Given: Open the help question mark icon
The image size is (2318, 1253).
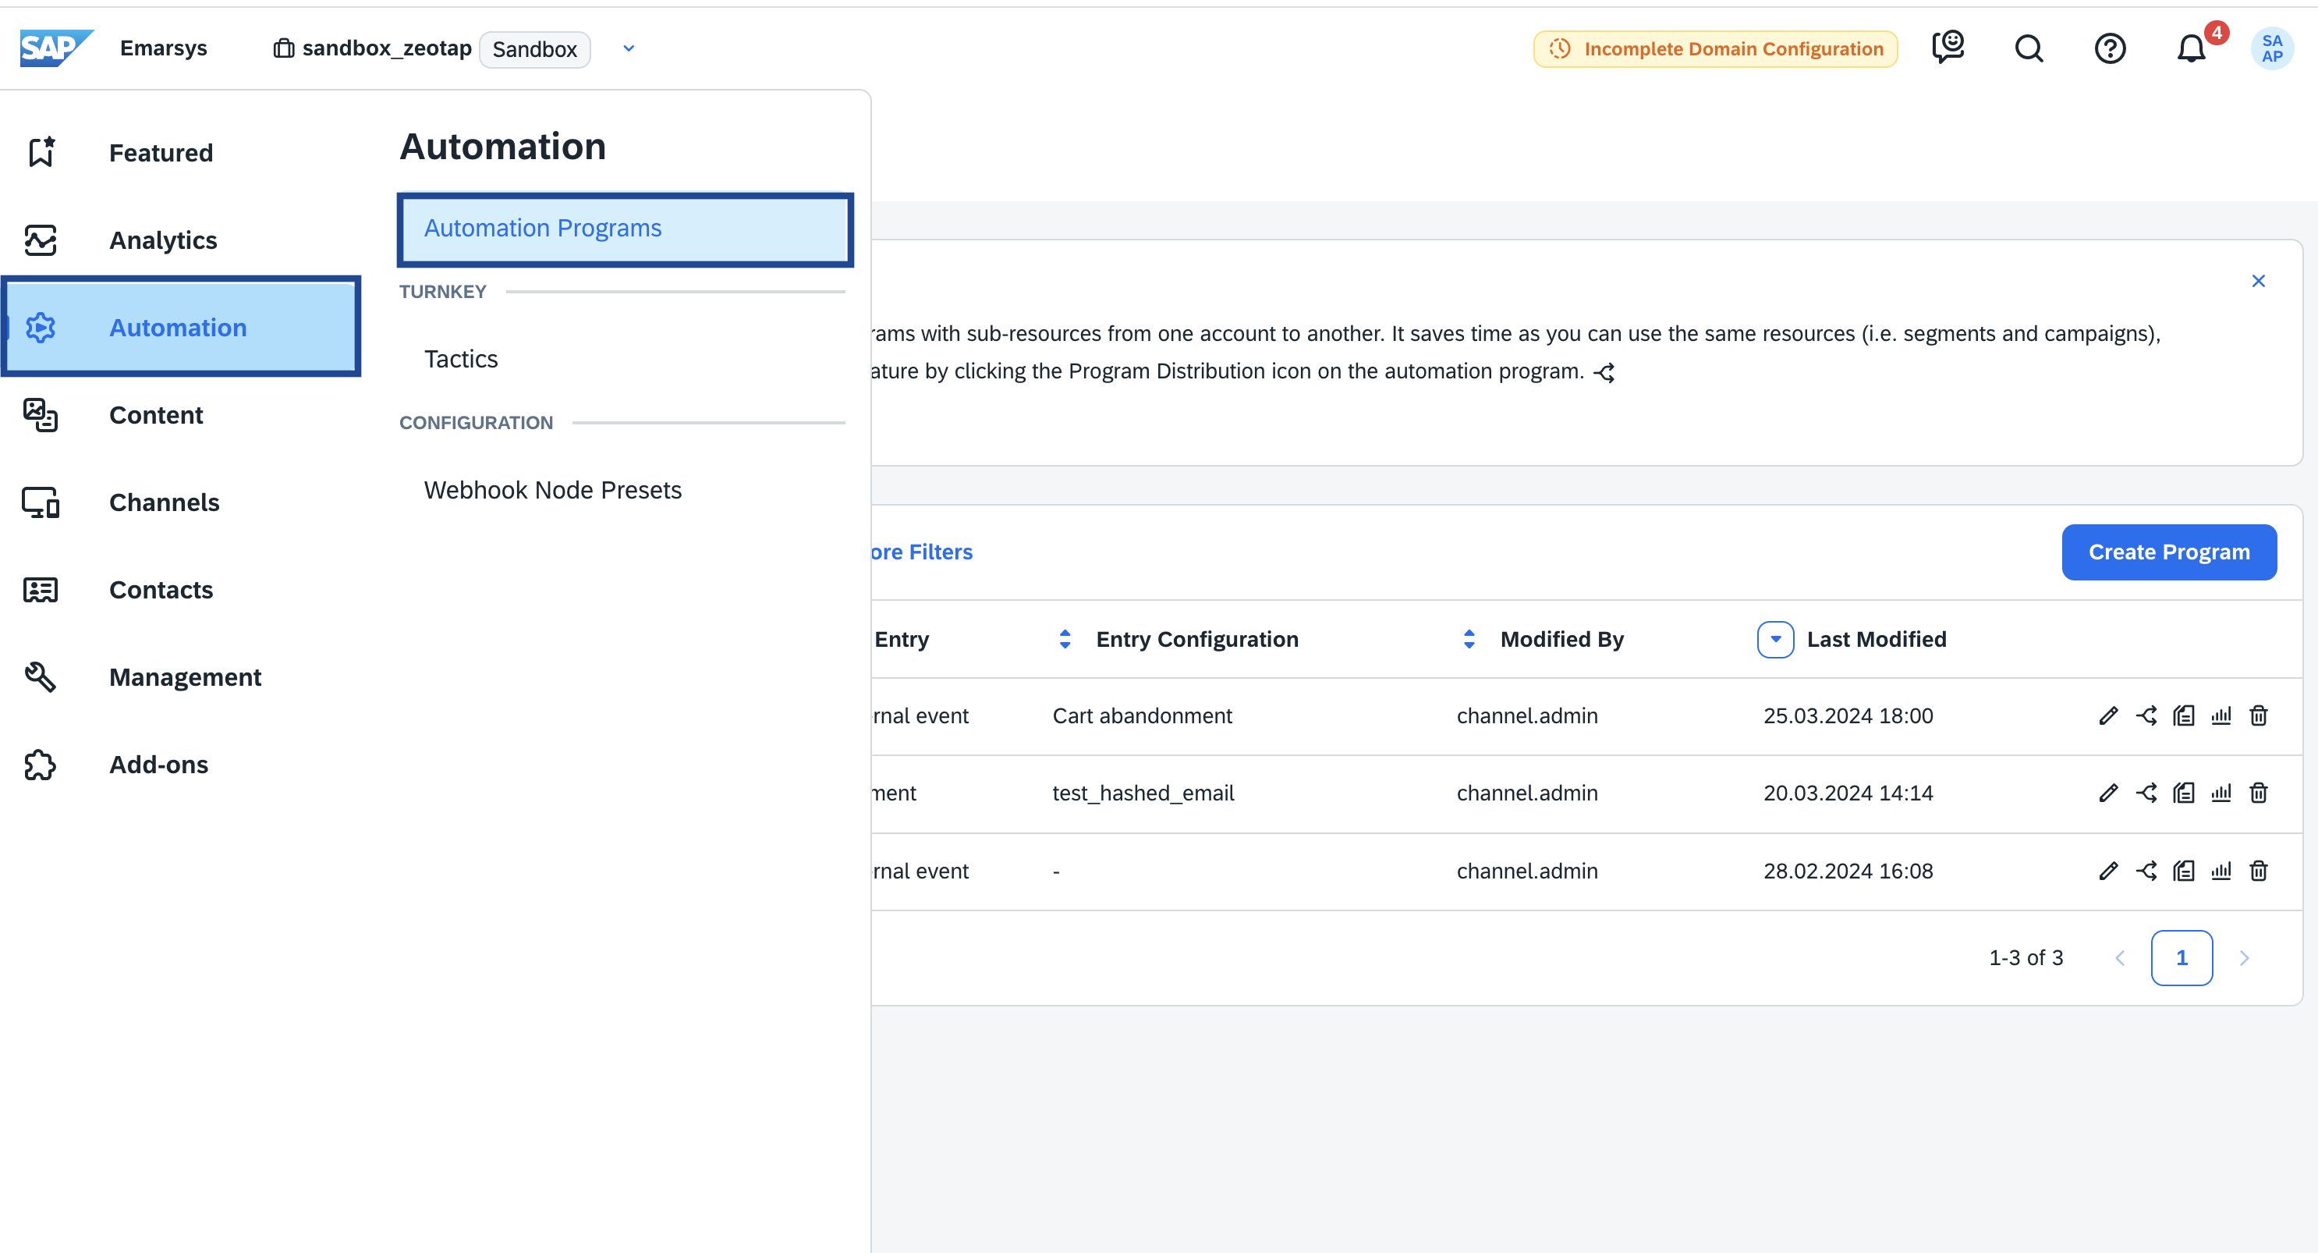Looking at the screenshot, I should click(x=2109, y=48).
